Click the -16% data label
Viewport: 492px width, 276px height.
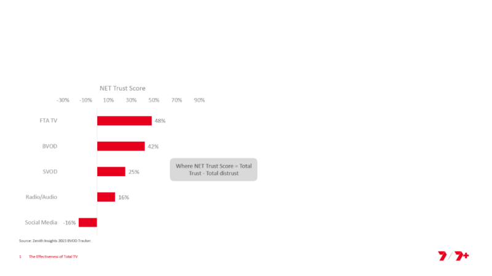(69, 223)
